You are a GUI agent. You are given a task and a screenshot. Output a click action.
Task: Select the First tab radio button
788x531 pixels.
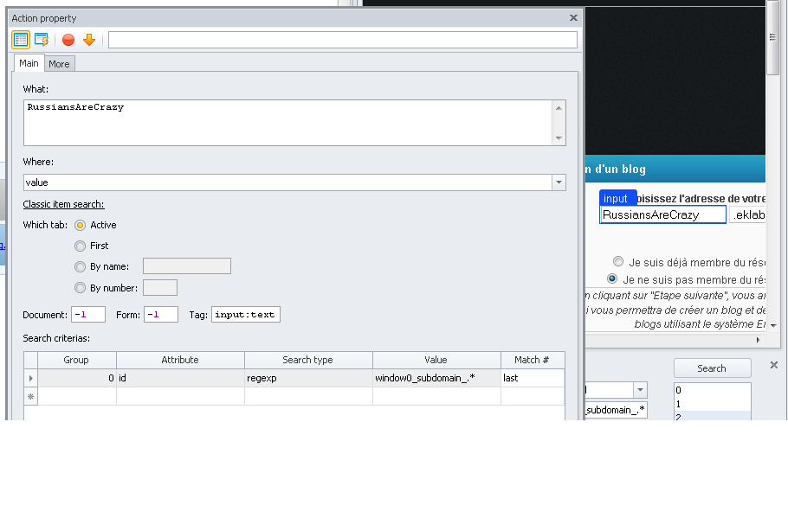[x=80, y=246]
